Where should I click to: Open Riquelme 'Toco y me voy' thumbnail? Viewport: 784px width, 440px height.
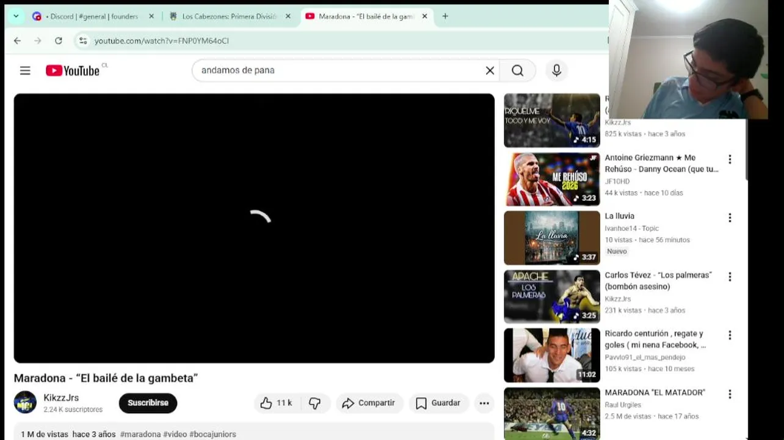click(552, 120)
